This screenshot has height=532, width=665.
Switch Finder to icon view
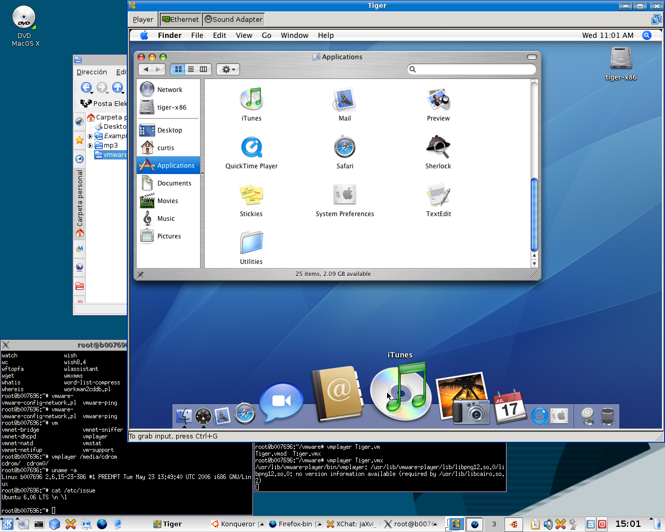pos(178,69)
